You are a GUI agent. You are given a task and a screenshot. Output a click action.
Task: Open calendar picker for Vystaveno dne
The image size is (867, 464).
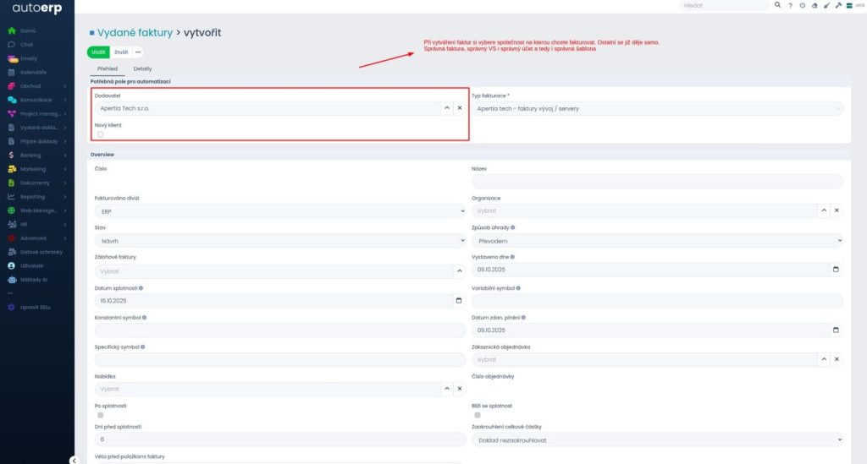click(x=836, y=270)
